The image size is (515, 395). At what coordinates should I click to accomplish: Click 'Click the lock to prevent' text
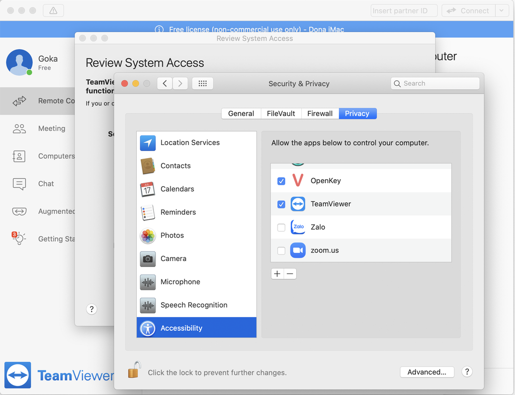click(x=217, y=373)
